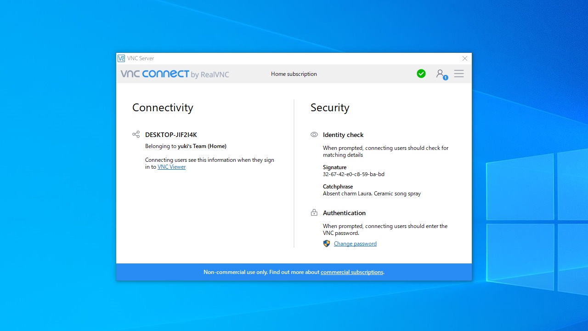Click the computer name DESKTOP-JIF2I4K
Image resolution: width=588 pixels, height=331 pixels.
click(171, 135)
